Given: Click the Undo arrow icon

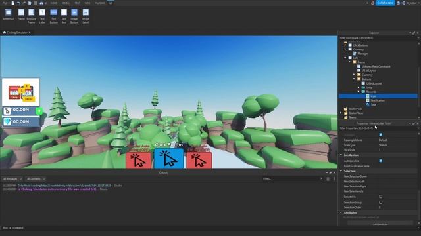Looking at the screenshot, I should pos(18,3).
